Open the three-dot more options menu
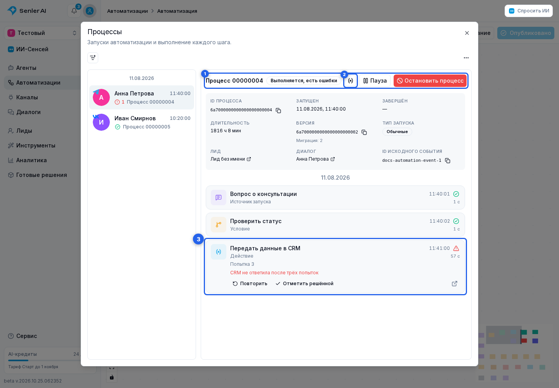The width and height of the screenshot is (559, 388). (466, 58)
